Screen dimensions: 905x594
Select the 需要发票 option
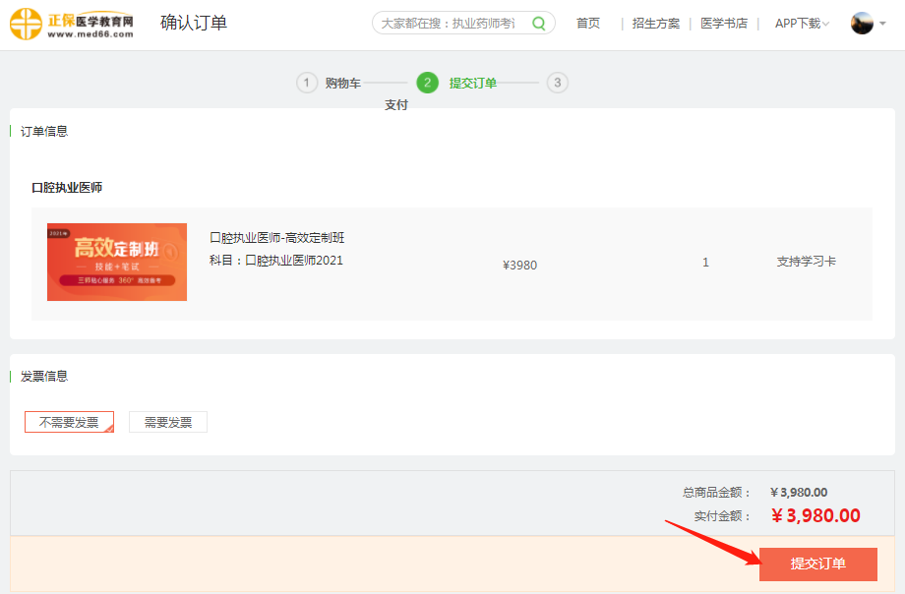pos(168,422)
